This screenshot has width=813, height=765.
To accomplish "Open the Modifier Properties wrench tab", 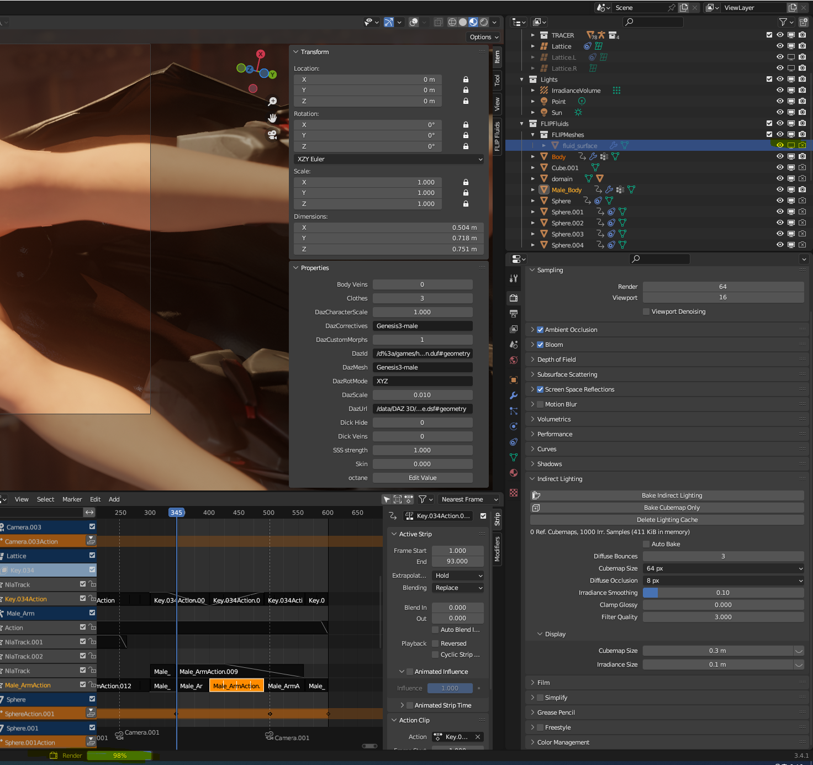I will point(514,396).
